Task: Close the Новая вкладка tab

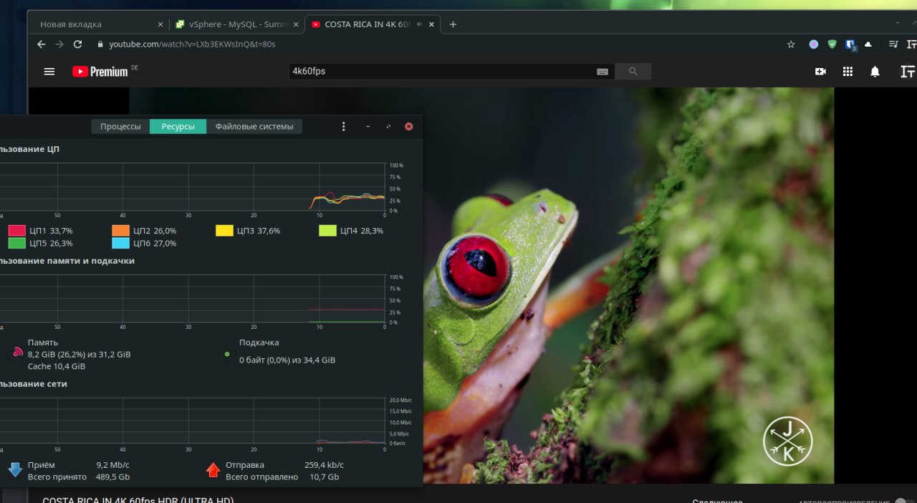Action: pos(160,24)
